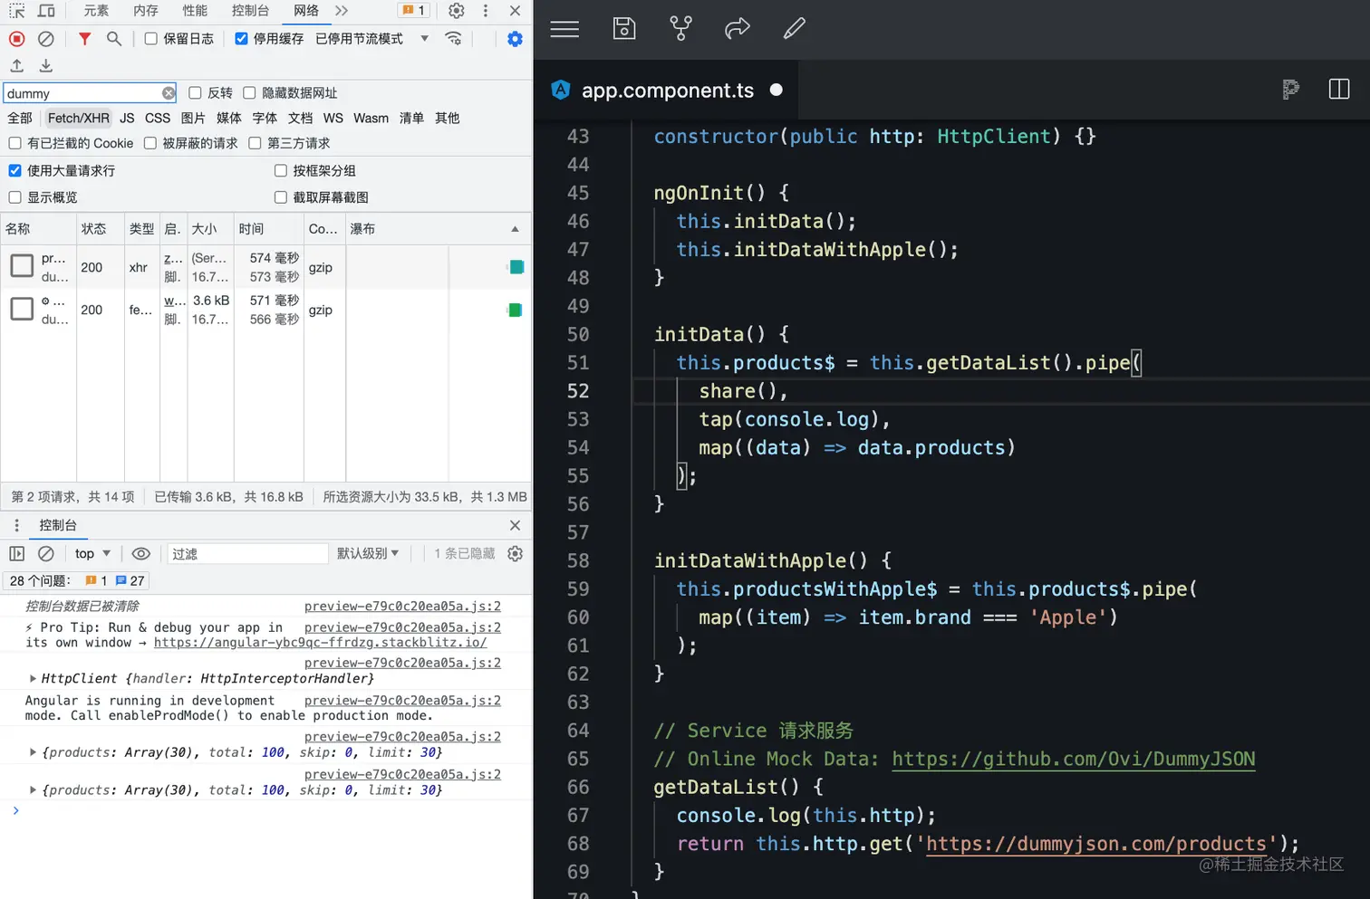Image resolution: width=1370 pixels, height=899 pixels.
Task: Switch to the Elements tab (元素)
Action: tap(96, 11)
